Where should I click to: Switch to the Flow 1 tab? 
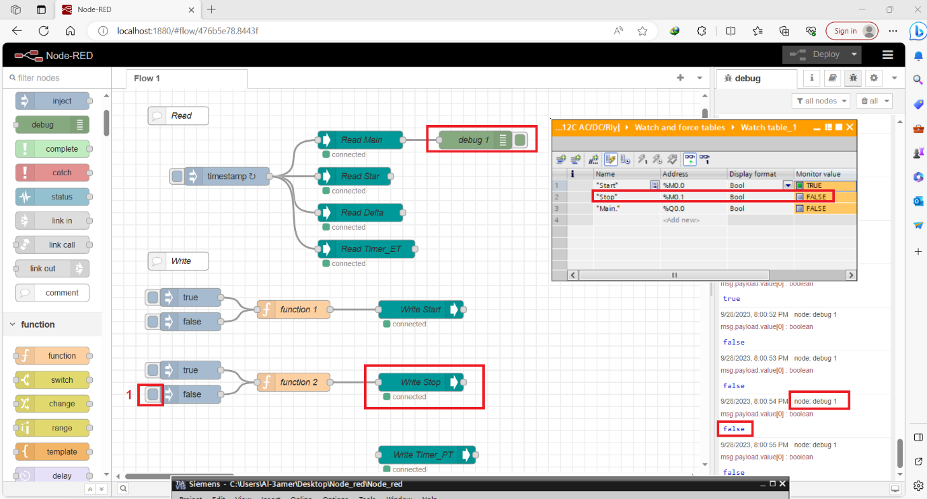click(x=147, y=78)
